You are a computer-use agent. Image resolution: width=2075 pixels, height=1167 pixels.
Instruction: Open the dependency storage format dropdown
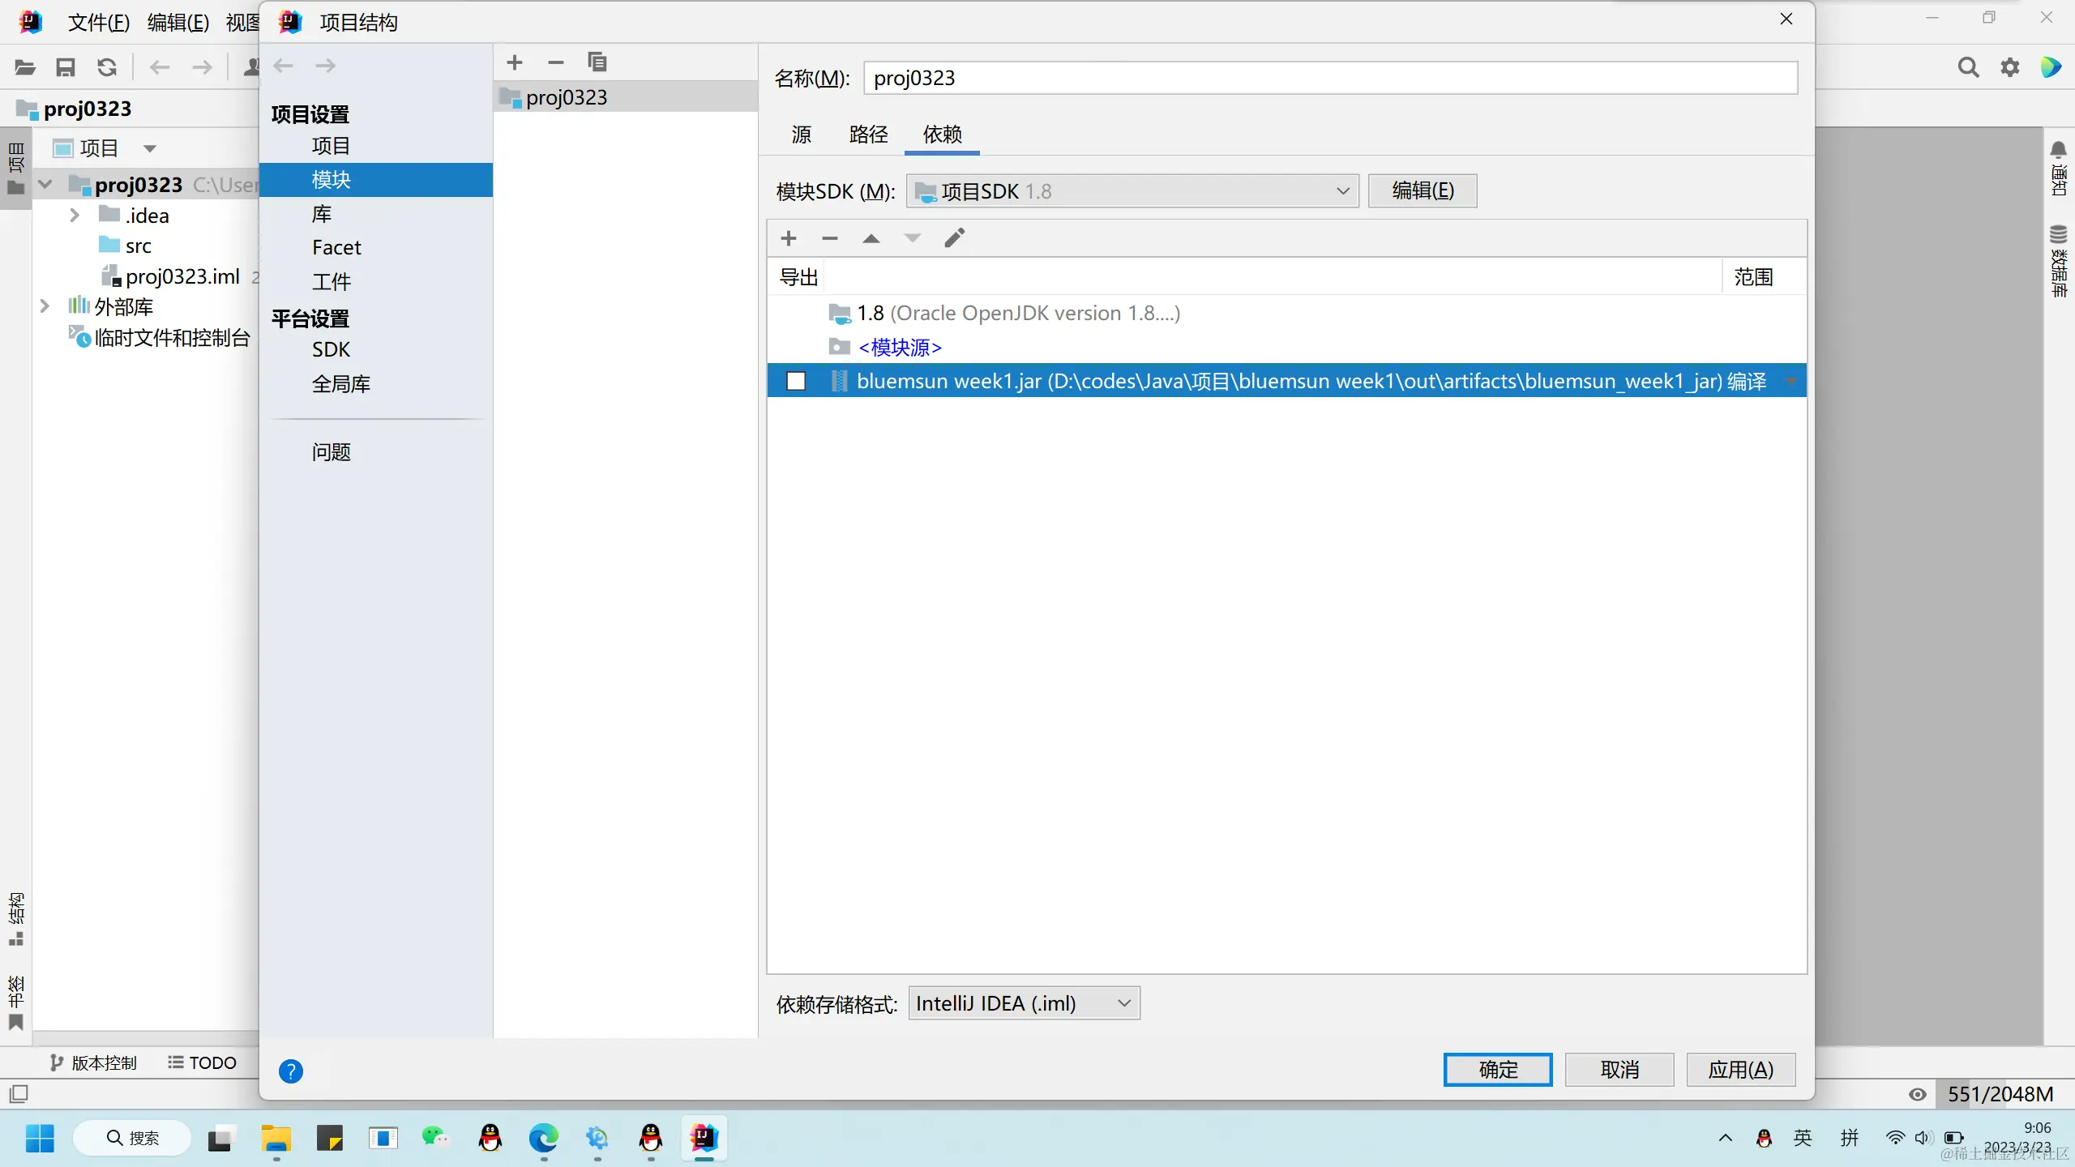pos(1024,1003)
